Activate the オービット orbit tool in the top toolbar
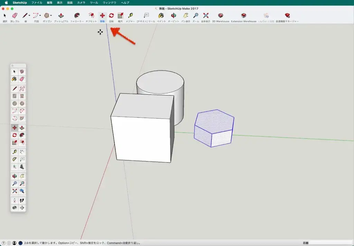The height and width of the screenshot is (246, 354). point(174,16)
